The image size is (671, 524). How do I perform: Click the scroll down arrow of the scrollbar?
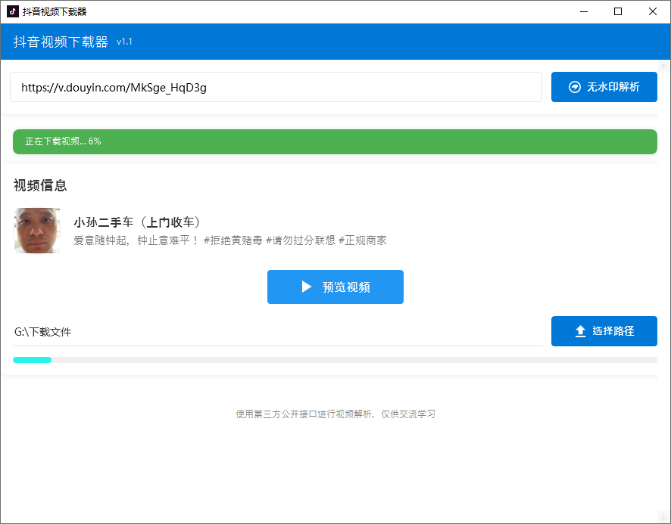click(663, 516)
